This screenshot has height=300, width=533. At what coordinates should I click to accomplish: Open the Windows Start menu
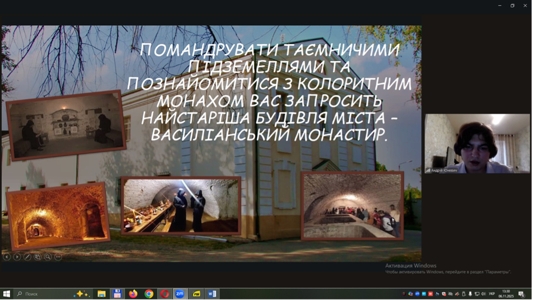pyautogui.click(x=6, y=294)
